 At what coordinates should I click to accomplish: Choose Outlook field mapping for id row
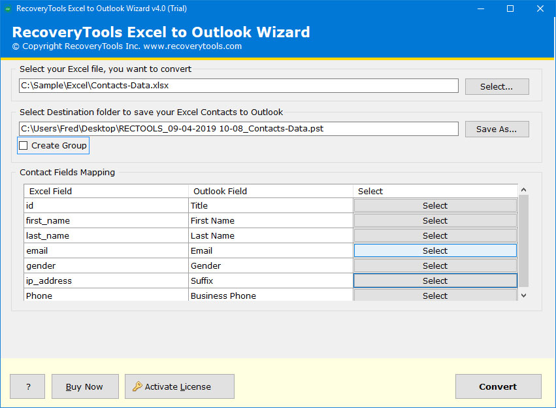click(435, 205)
